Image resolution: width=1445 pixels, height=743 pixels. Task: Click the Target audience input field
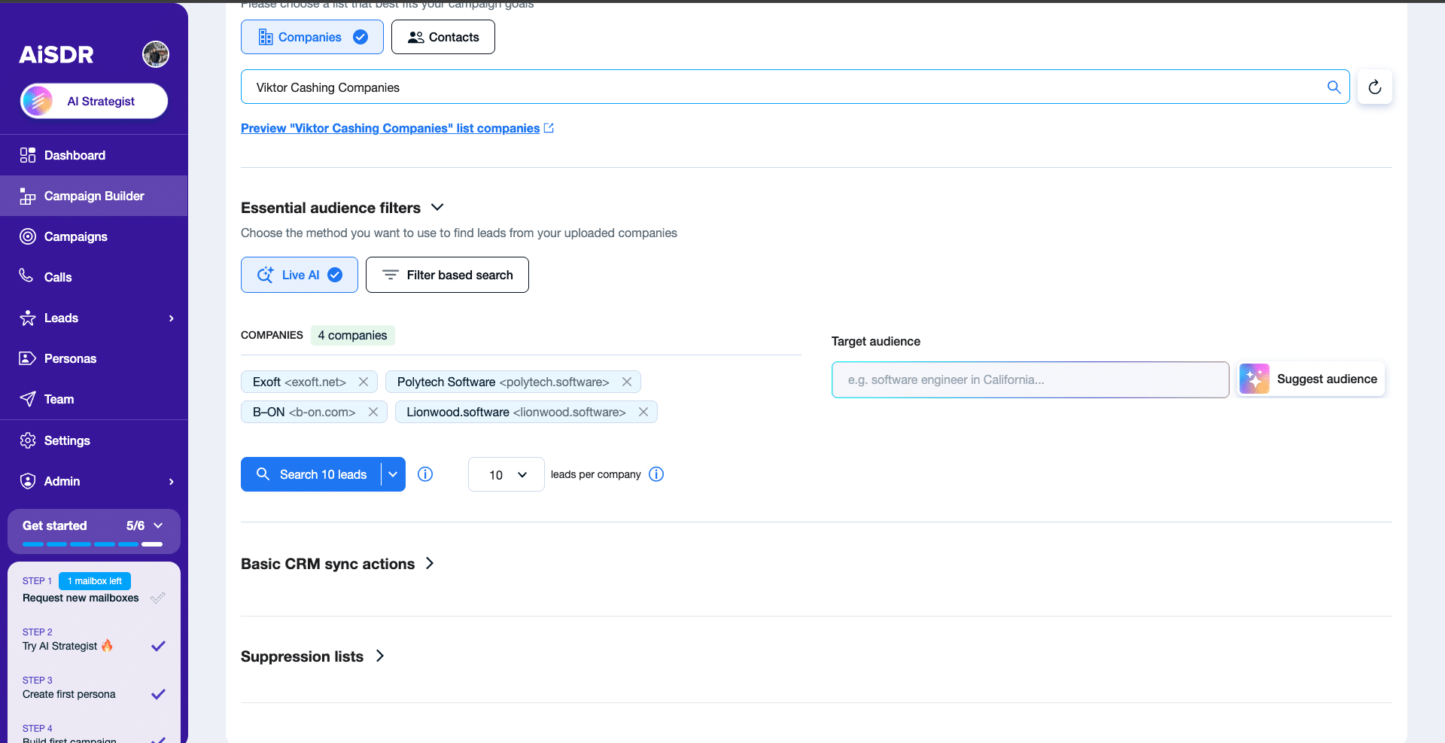[x=1030, y=379]
